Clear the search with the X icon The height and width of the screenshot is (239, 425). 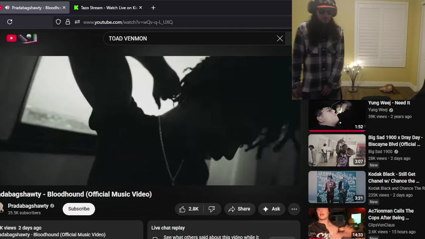(280, 39)
